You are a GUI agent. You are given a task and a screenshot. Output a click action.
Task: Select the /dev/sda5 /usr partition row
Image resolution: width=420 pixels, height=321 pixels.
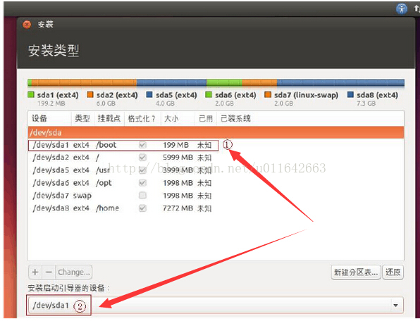coord(216,170)
